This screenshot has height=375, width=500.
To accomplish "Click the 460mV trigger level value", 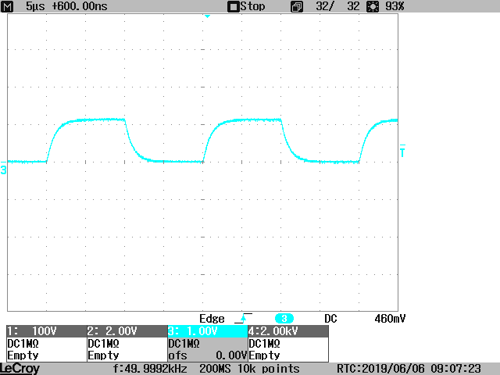I will [390, 319].
